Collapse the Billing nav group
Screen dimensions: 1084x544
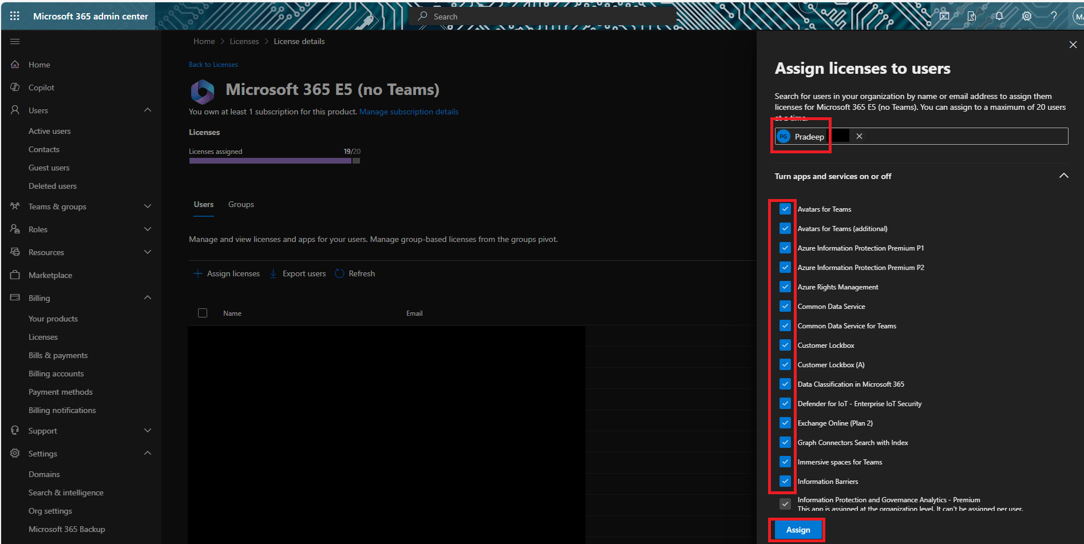point(148,297)
